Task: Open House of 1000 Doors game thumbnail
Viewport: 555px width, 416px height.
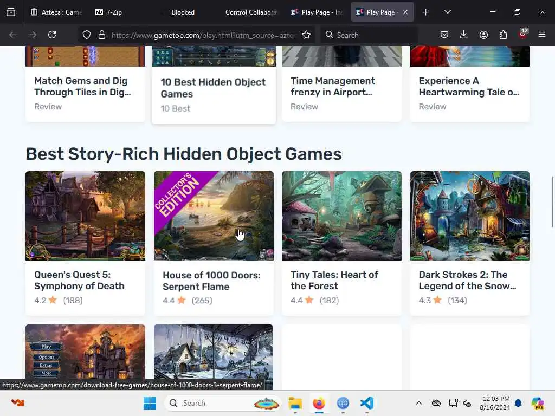Action: (x=214, y=216)
